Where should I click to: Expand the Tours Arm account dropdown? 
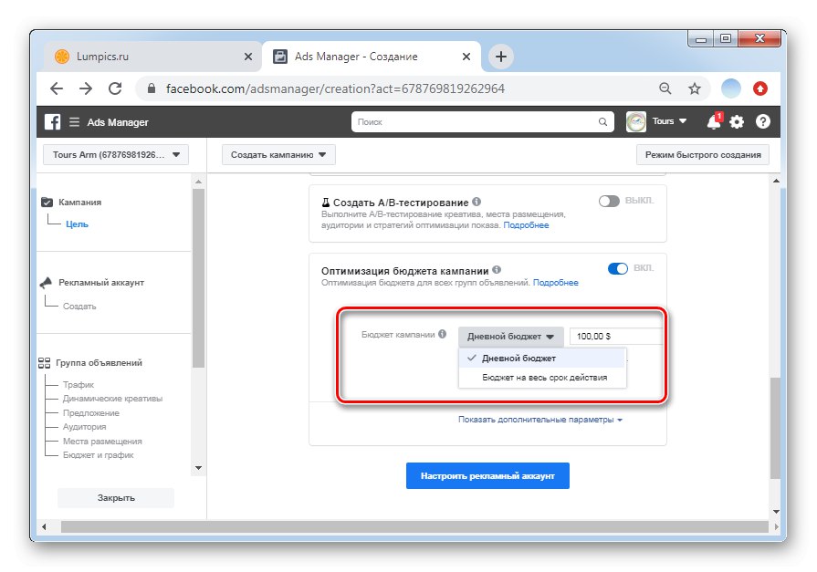116,155
